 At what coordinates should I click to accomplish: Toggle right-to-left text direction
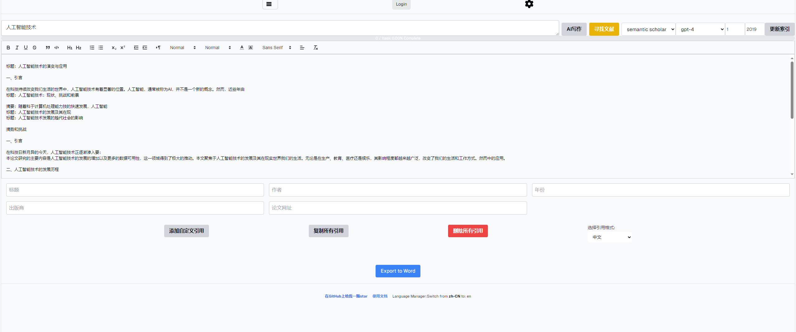point(158,48)
